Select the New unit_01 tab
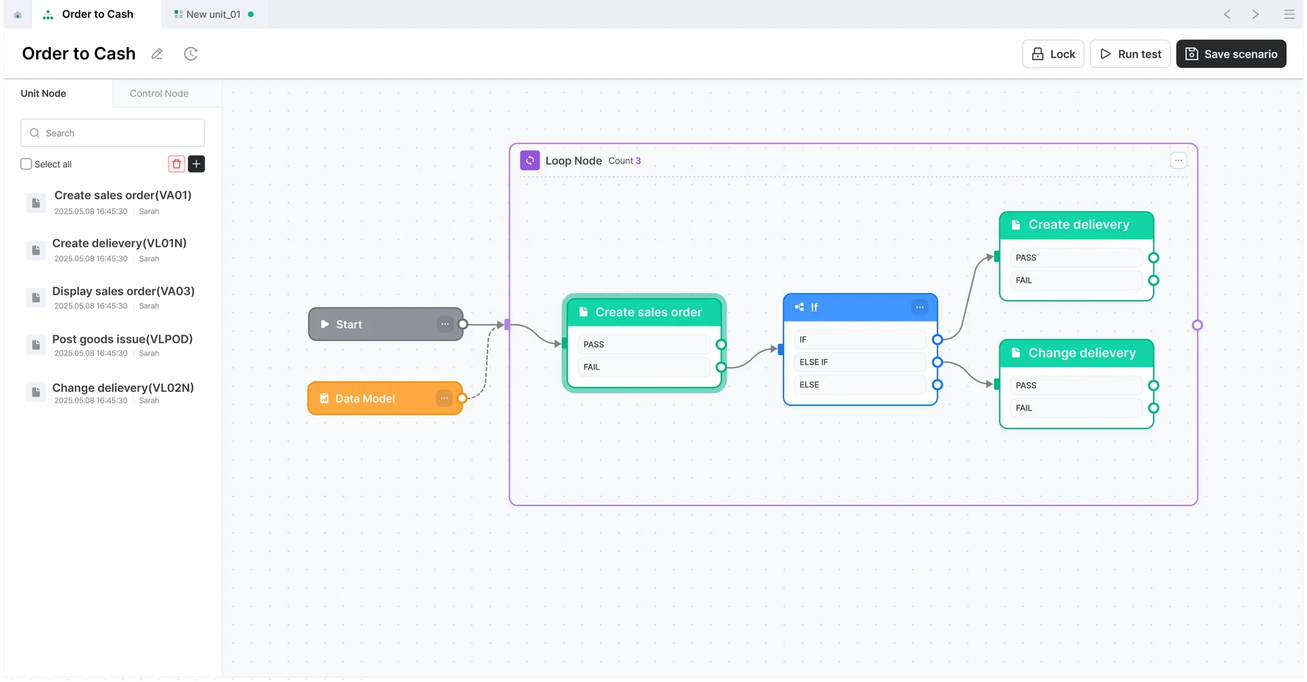The image size is (1307, 682). point(213,14)
